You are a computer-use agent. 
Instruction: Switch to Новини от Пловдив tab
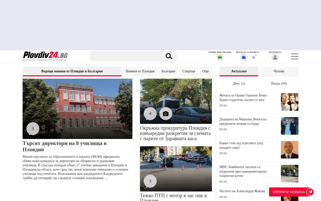(x=140, y=71)
